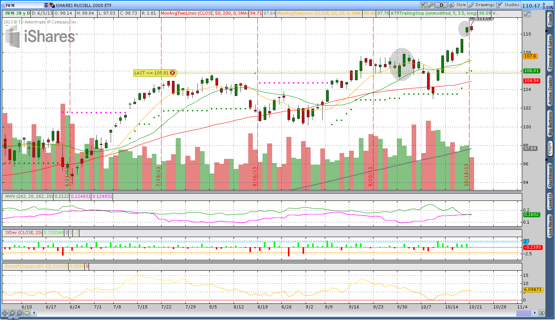
Task: Click the ATRTrailingStop study label
Action: pos(434,13)
